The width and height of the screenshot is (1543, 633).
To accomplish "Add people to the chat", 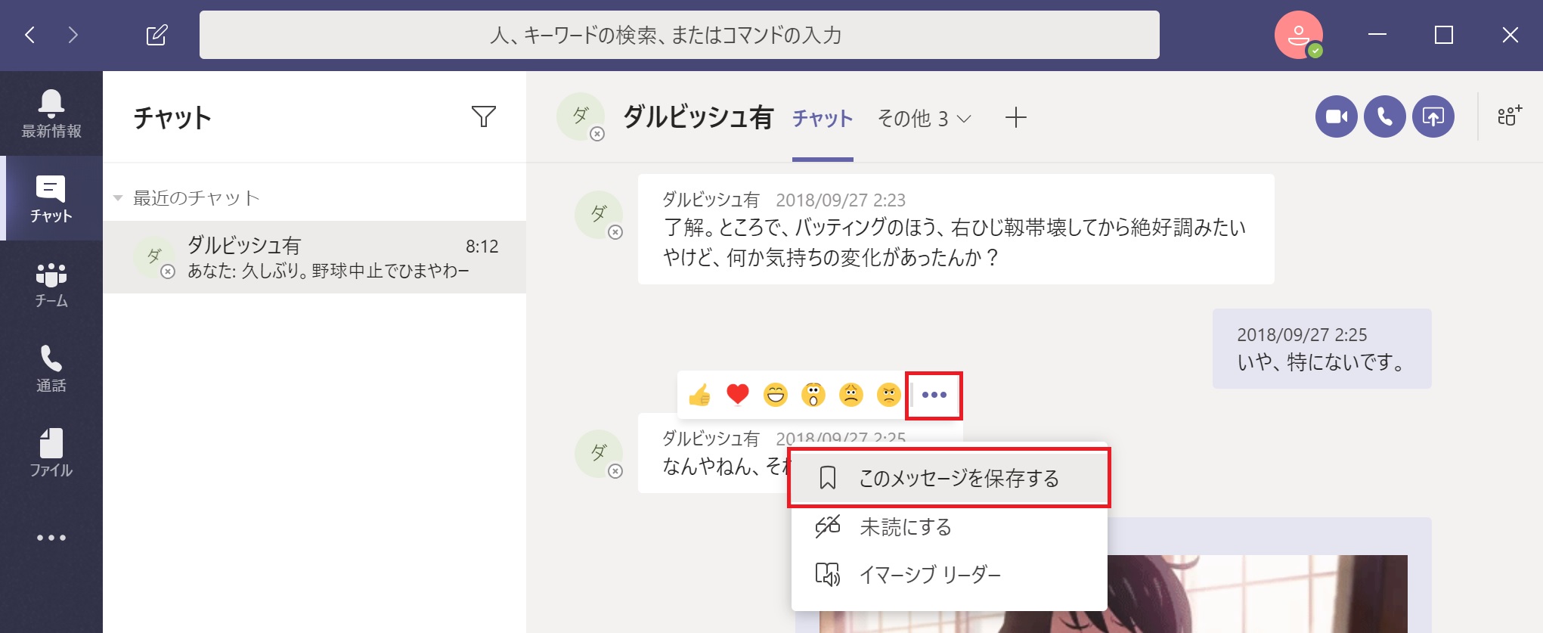I will pos(1510,116).
